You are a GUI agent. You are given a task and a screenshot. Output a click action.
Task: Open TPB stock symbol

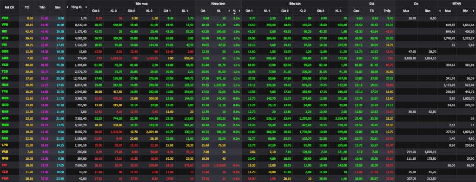[5, 91]
